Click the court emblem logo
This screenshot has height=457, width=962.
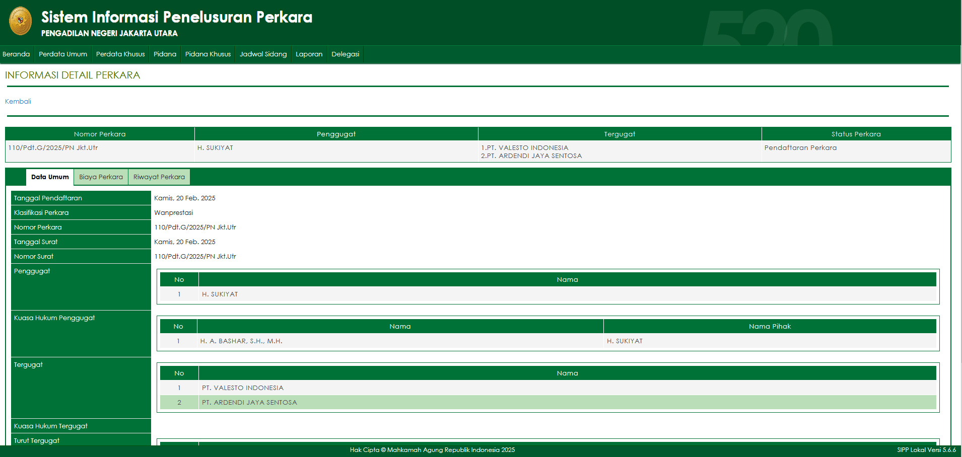coord(20,21)
